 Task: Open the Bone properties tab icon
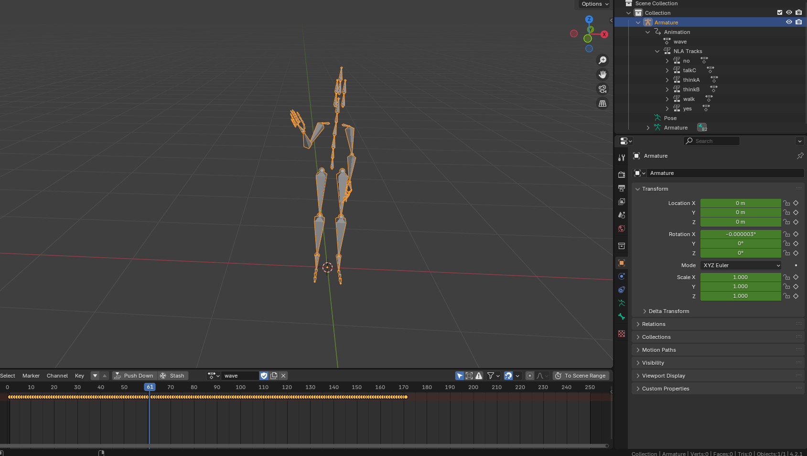622,316
